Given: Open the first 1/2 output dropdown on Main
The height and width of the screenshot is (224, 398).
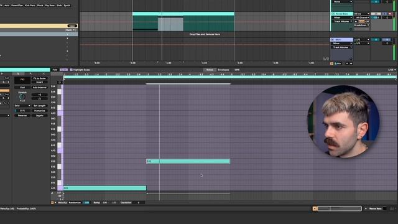Looking at the screenshot, I should 362,40.
